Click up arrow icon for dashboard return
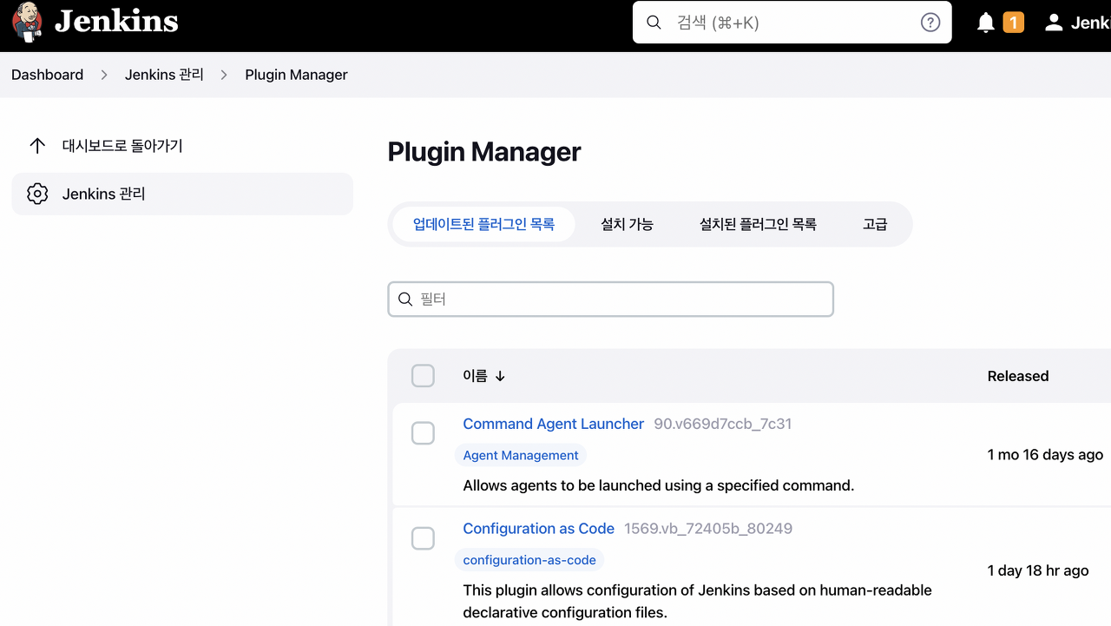This screenshot has width=1111, height=626. pyautogui.click(x=37, y=146)
